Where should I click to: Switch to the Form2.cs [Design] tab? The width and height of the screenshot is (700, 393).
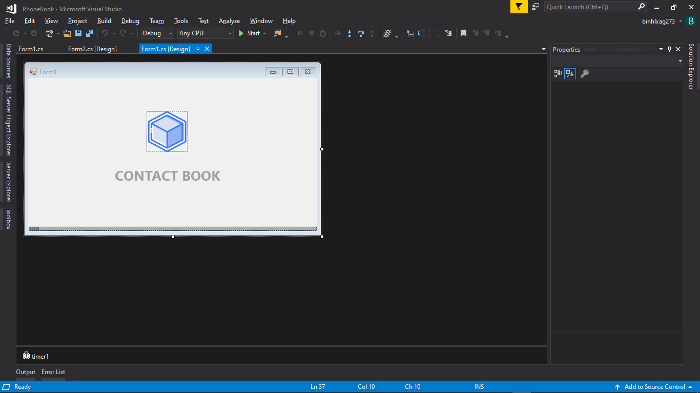click(92, 49)
